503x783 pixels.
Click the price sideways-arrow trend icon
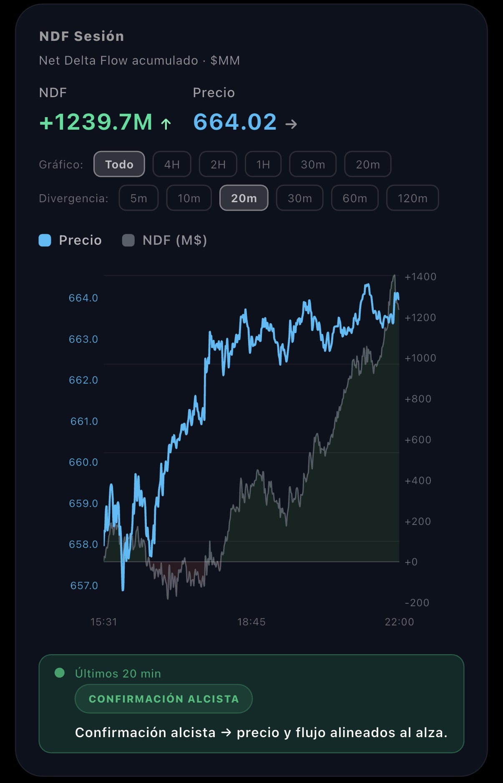tap(291, 124)
